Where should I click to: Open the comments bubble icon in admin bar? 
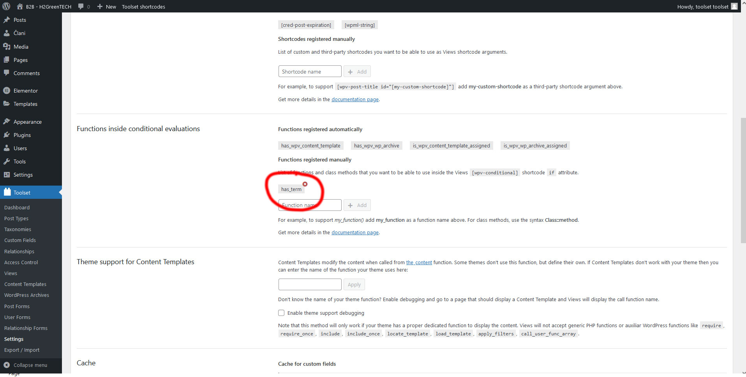coord(81,6)
